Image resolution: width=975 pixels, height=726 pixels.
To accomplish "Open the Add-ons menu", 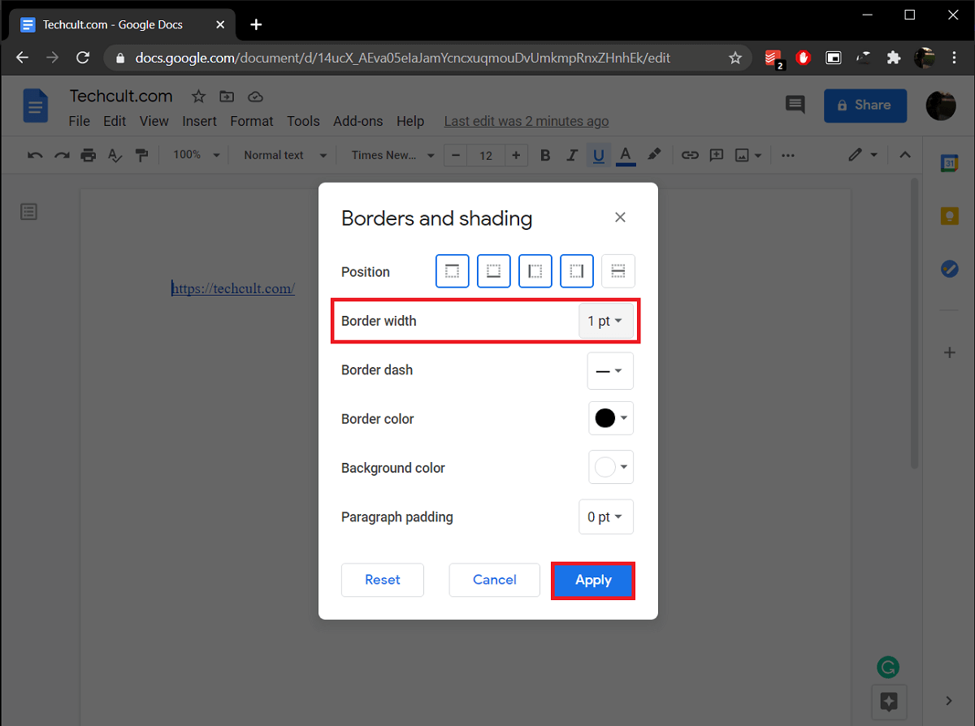I will [357, 121].
